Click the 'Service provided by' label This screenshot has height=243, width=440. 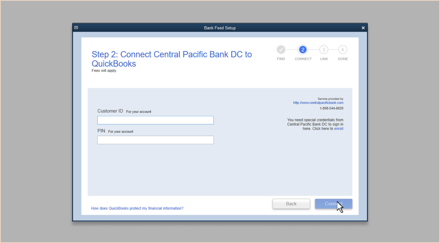[x=331, y=99]
